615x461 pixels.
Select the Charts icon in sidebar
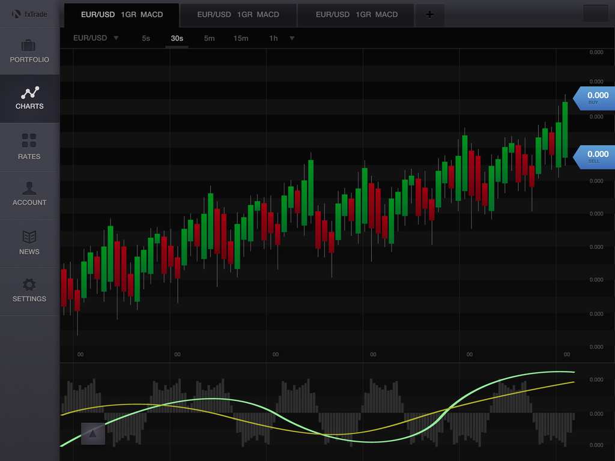pos(29,92)
